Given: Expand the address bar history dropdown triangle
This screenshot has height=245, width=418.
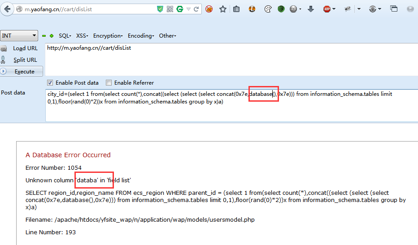Looking at the screenshot, I should click(188, 9).
